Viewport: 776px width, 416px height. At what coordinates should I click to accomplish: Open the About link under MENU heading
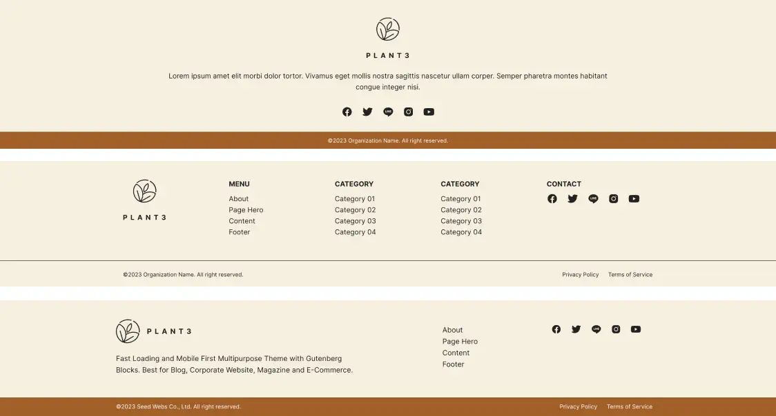[x=239, y=199]
